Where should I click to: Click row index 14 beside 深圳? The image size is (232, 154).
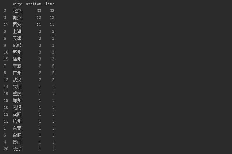tap(5, 87)
